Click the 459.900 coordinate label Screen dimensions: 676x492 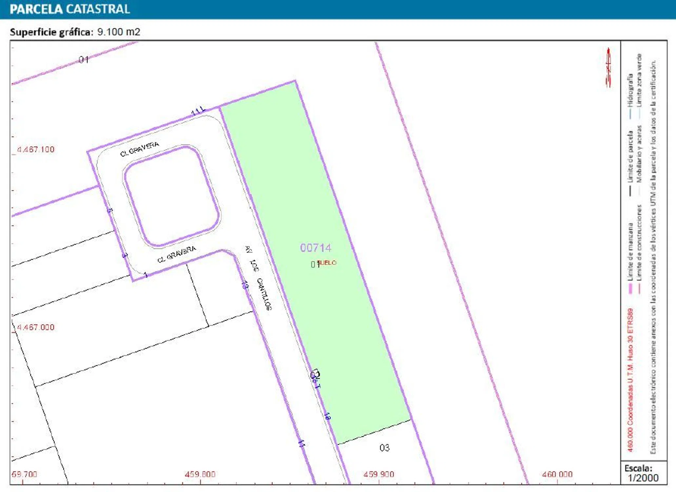pos(379,474)
